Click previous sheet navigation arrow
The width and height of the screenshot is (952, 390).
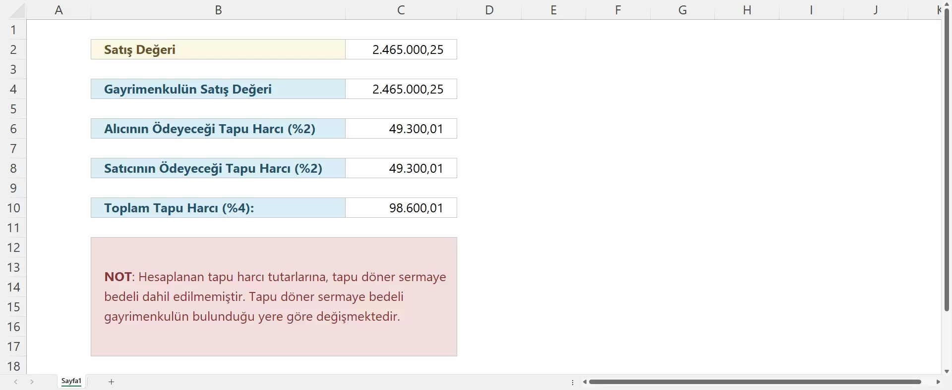(x=16, y=382)
